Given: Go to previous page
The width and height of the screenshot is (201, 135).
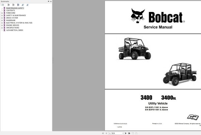Looking at the screenshot, I should click(x=106, y=133).
